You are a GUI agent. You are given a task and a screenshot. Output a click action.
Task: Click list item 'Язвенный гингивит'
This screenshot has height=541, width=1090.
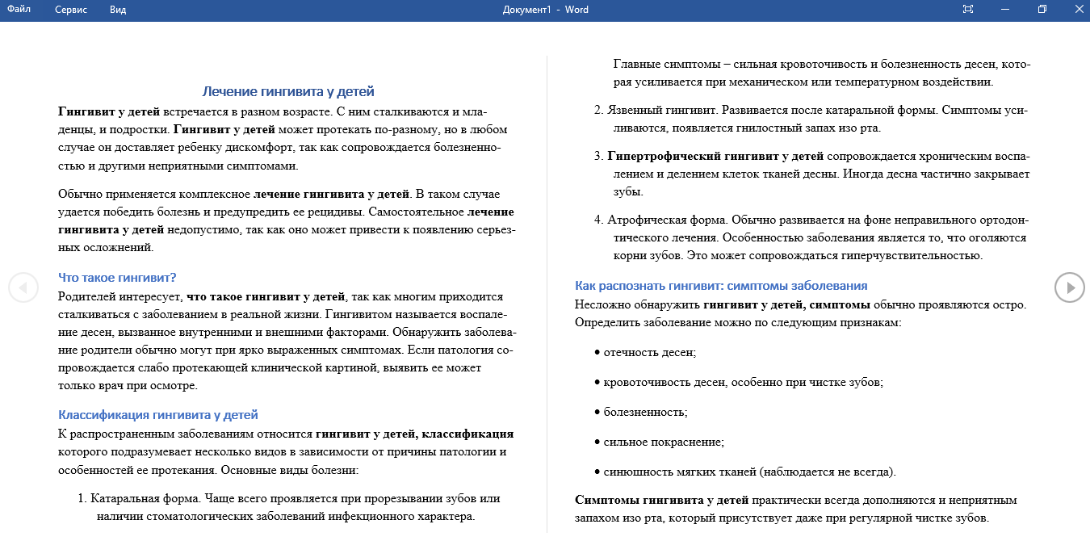[x=662, y=109]
